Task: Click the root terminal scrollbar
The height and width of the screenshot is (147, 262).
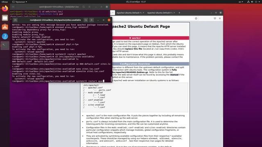Action: (111, 79)
